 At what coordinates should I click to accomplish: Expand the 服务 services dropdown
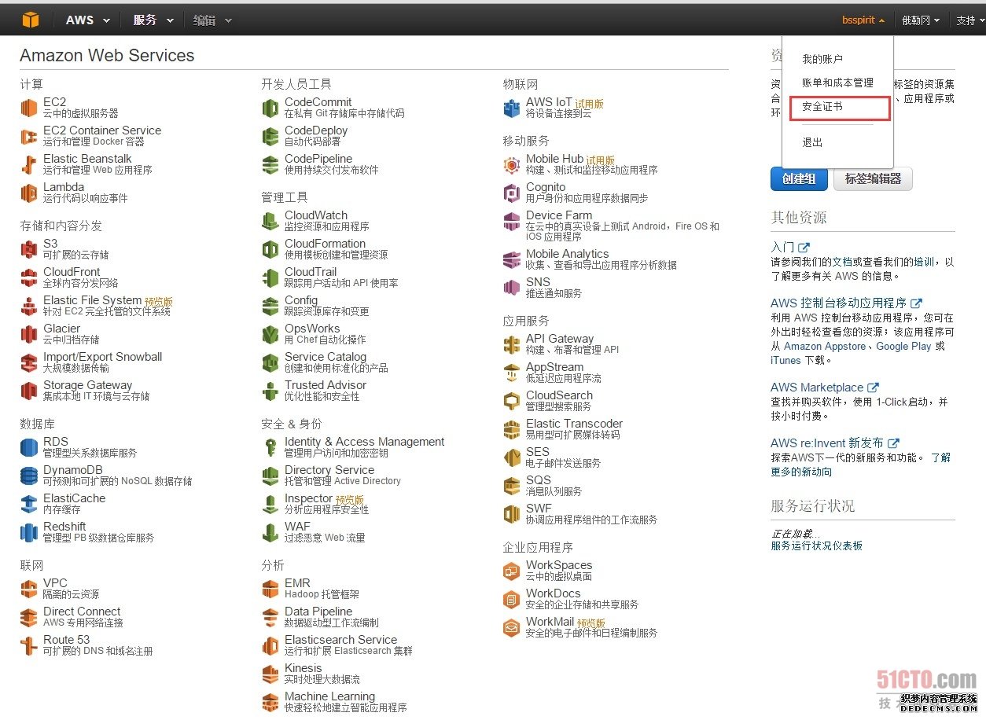click(x=153, y=20)
